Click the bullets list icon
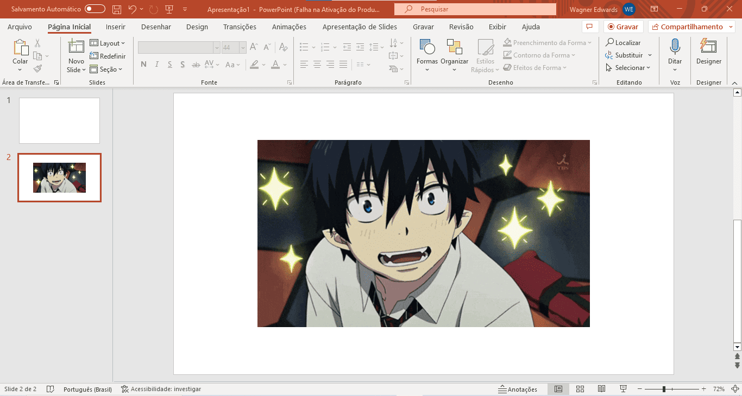Viewport: 742px width, 396px height. click(304, 47)
